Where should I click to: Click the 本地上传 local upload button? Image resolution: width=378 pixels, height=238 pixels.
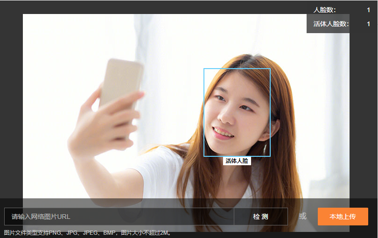pyautogui.click(x=343, y=217)
